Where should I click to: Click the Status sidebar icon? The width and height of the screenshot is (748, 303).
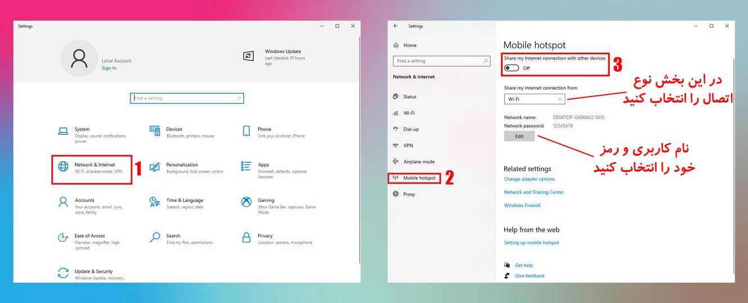tap(396, 97)
